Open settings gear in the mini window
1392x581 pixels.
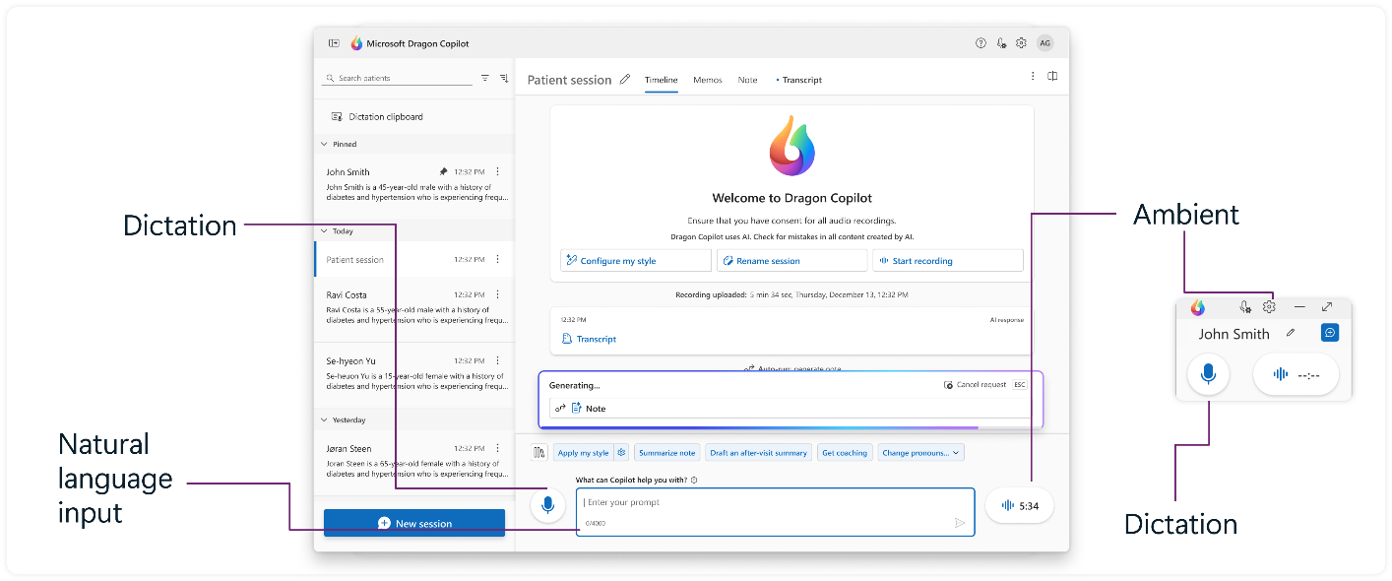1269,307
